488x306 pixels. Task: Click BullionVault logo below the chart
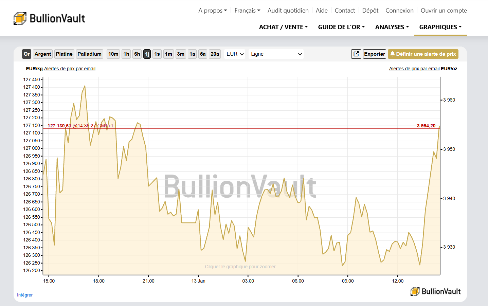(436, 291)
